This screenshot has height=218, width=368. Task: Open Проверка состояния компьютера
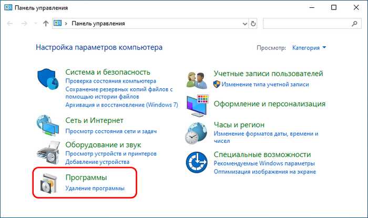click(x=111, y=81)
